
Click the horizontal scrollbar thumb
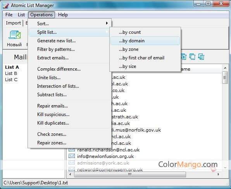pos(130,174)
